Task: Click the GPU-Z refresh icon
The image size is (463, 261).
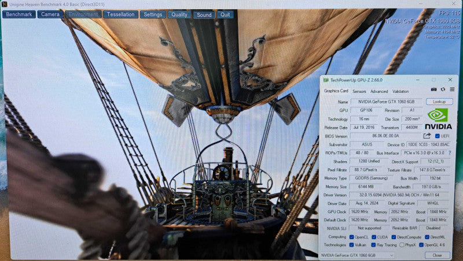Action: point(443,90)
